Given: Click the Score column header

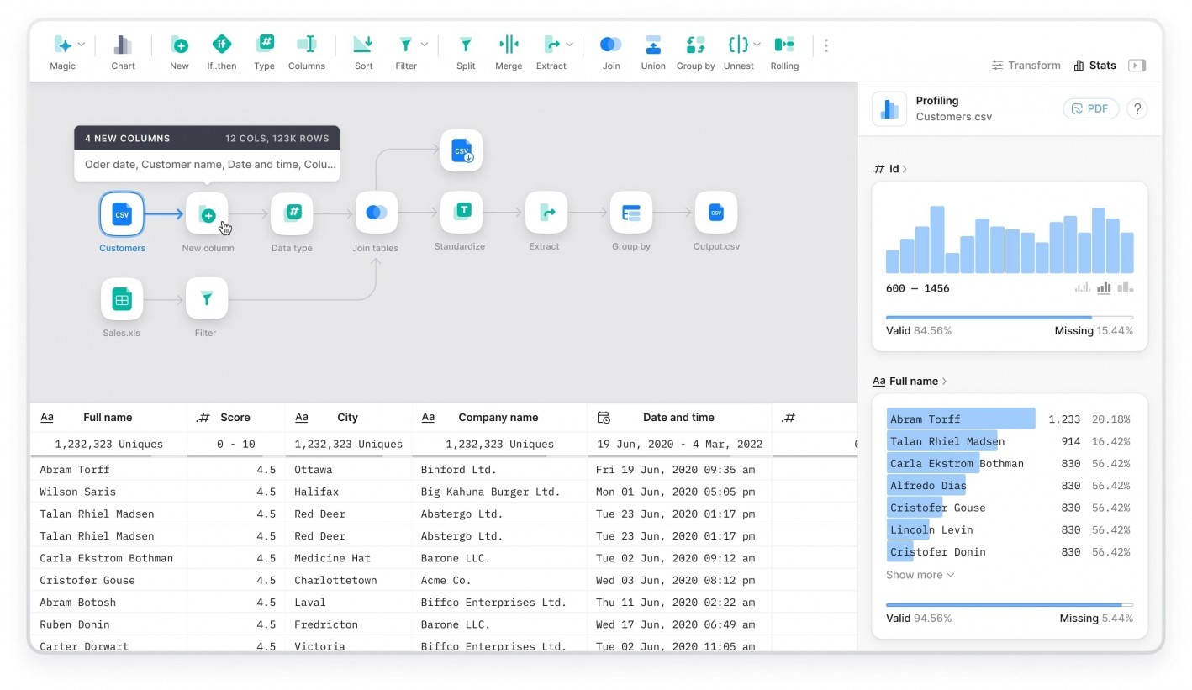Looking at the screenshot, I should point(236,418).
